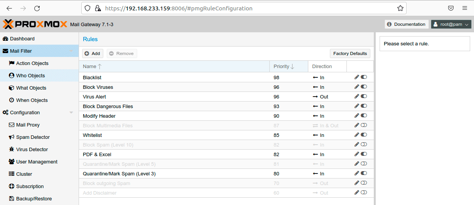
Task: Edit the Block Multimedia Files rule pencil icon
Action: [357, 125]
